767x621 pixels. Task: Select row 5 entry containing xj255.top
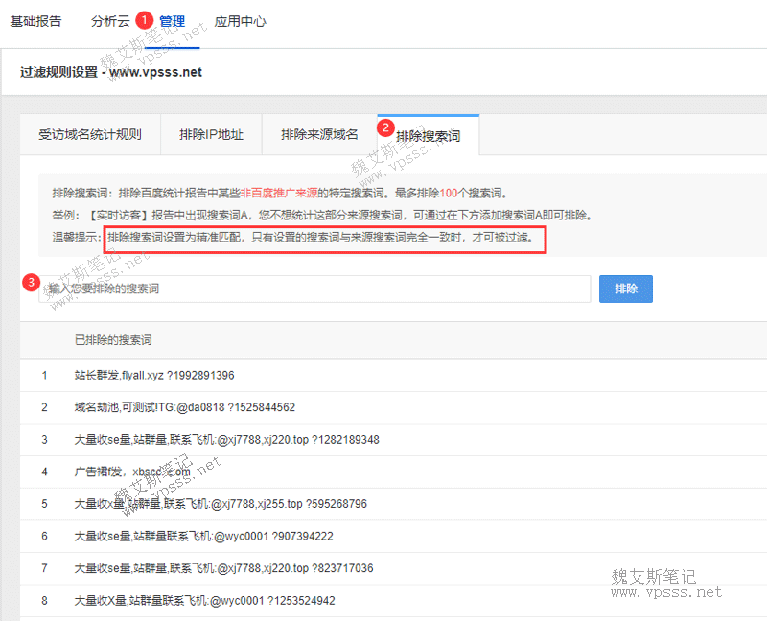click(221, 504)
